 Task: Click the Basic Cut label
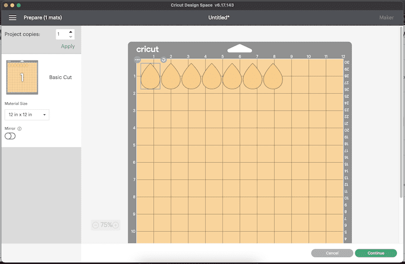60,77
